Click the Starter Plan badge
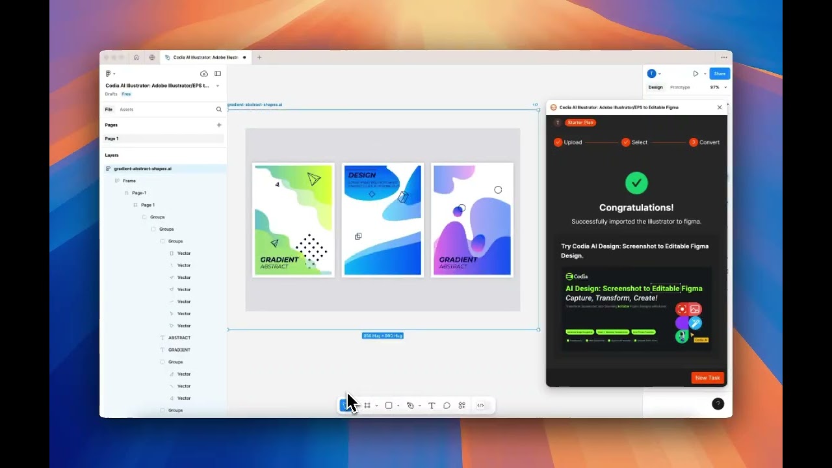The width and height of the screenshot is (832, 468). coord(580,122)
